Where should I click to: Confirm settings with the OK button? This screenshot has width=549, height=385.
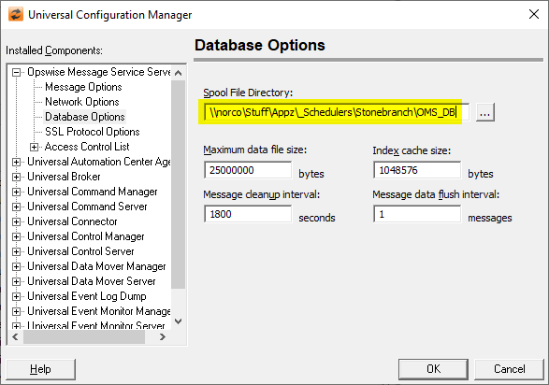433,369
